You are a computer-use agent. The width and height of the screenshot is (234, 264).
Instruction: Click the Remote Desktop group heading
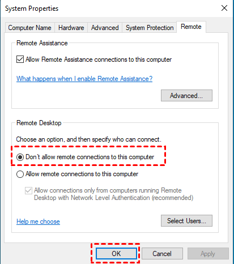(x=39, y=123)
